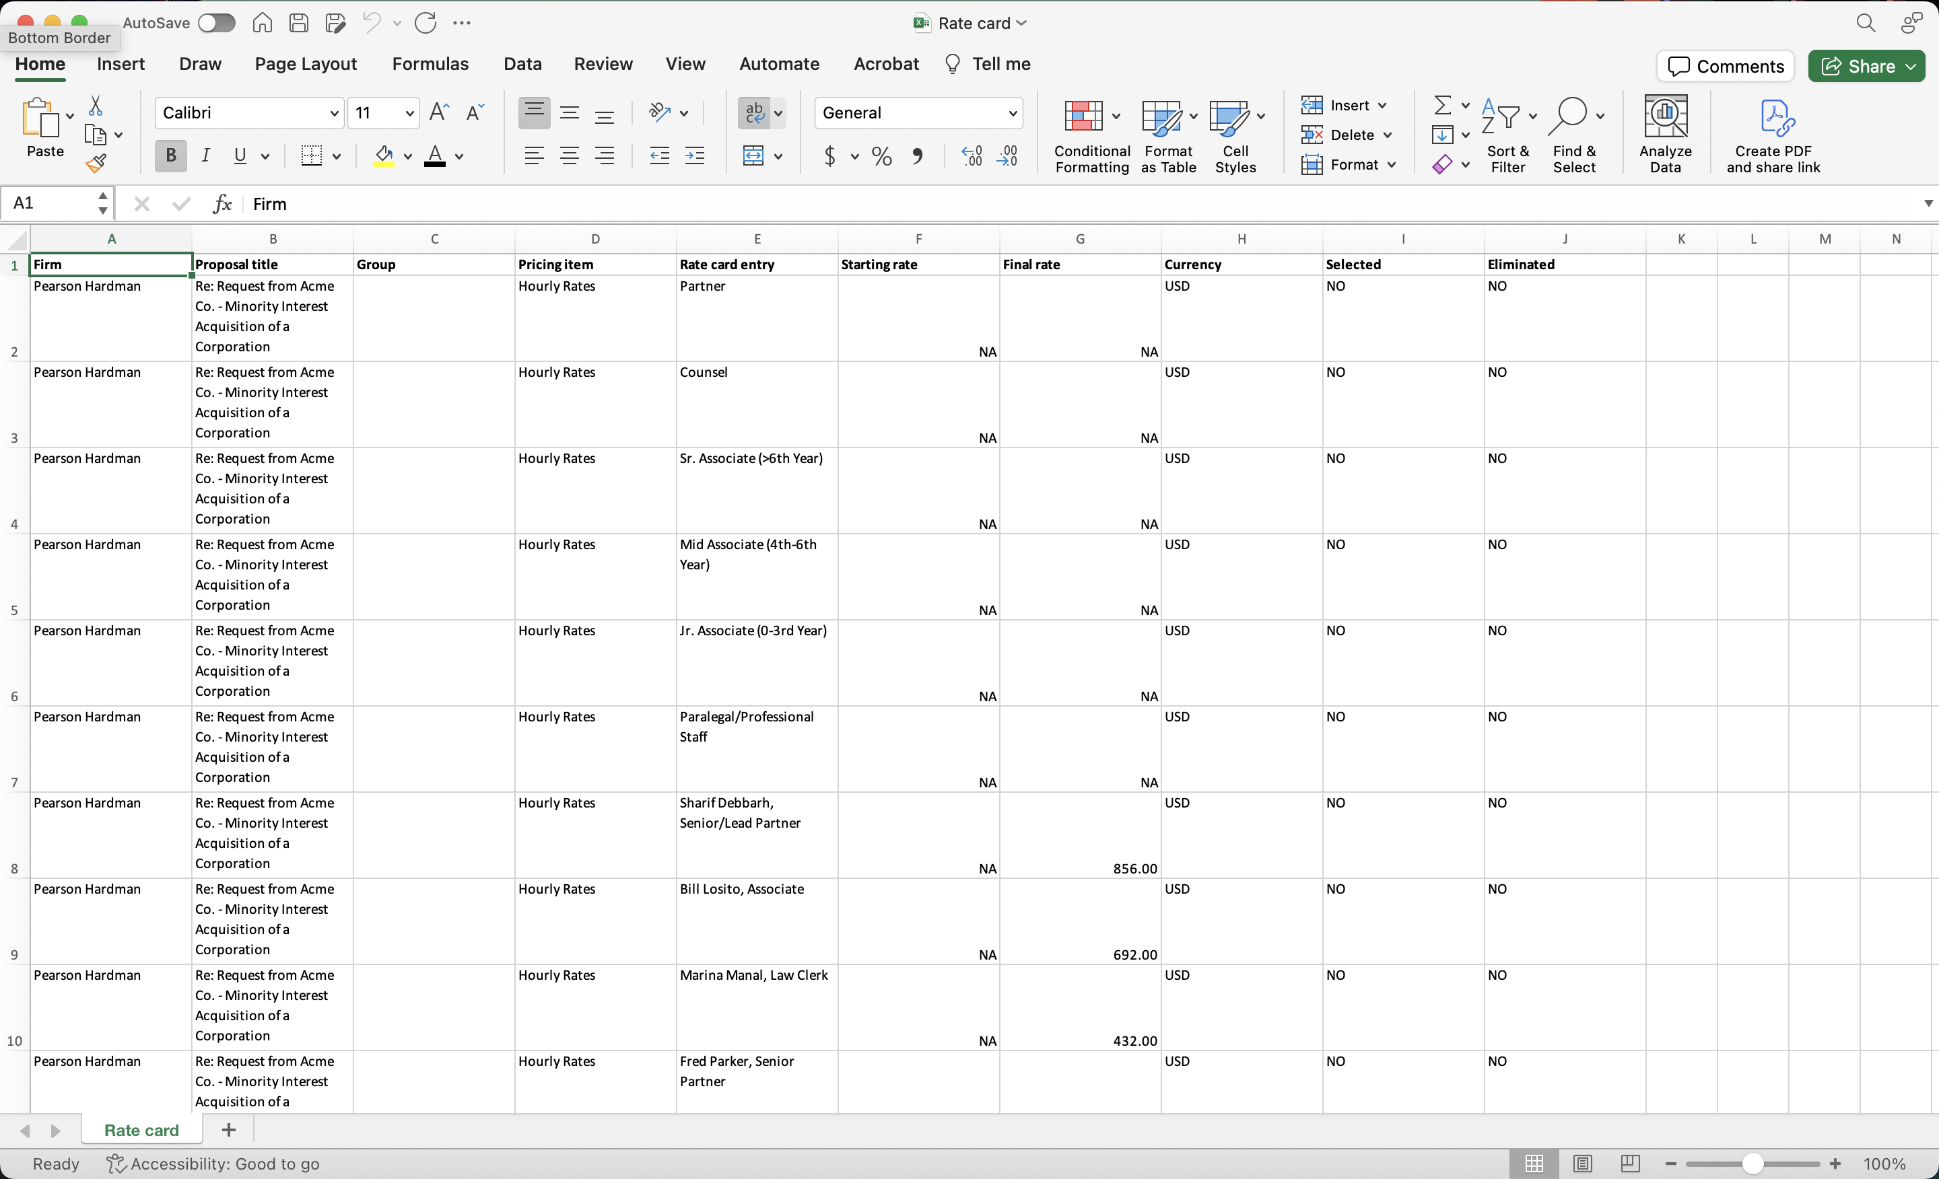Open the Data ribbon tab
The image size is (1939, 1179).
[522, 64]
